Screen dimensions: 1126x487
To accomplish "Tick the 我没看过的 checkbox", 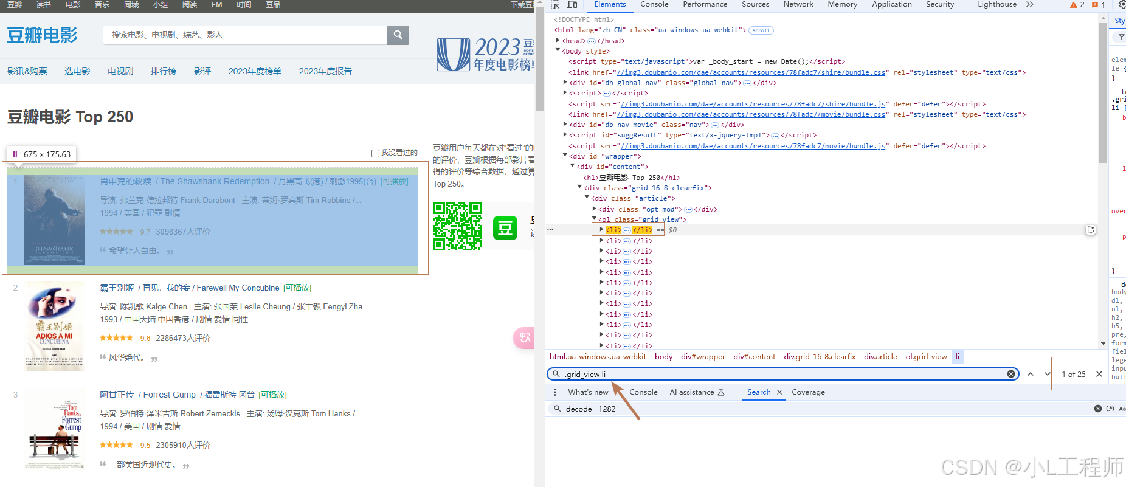I will (x=375, y=153).
